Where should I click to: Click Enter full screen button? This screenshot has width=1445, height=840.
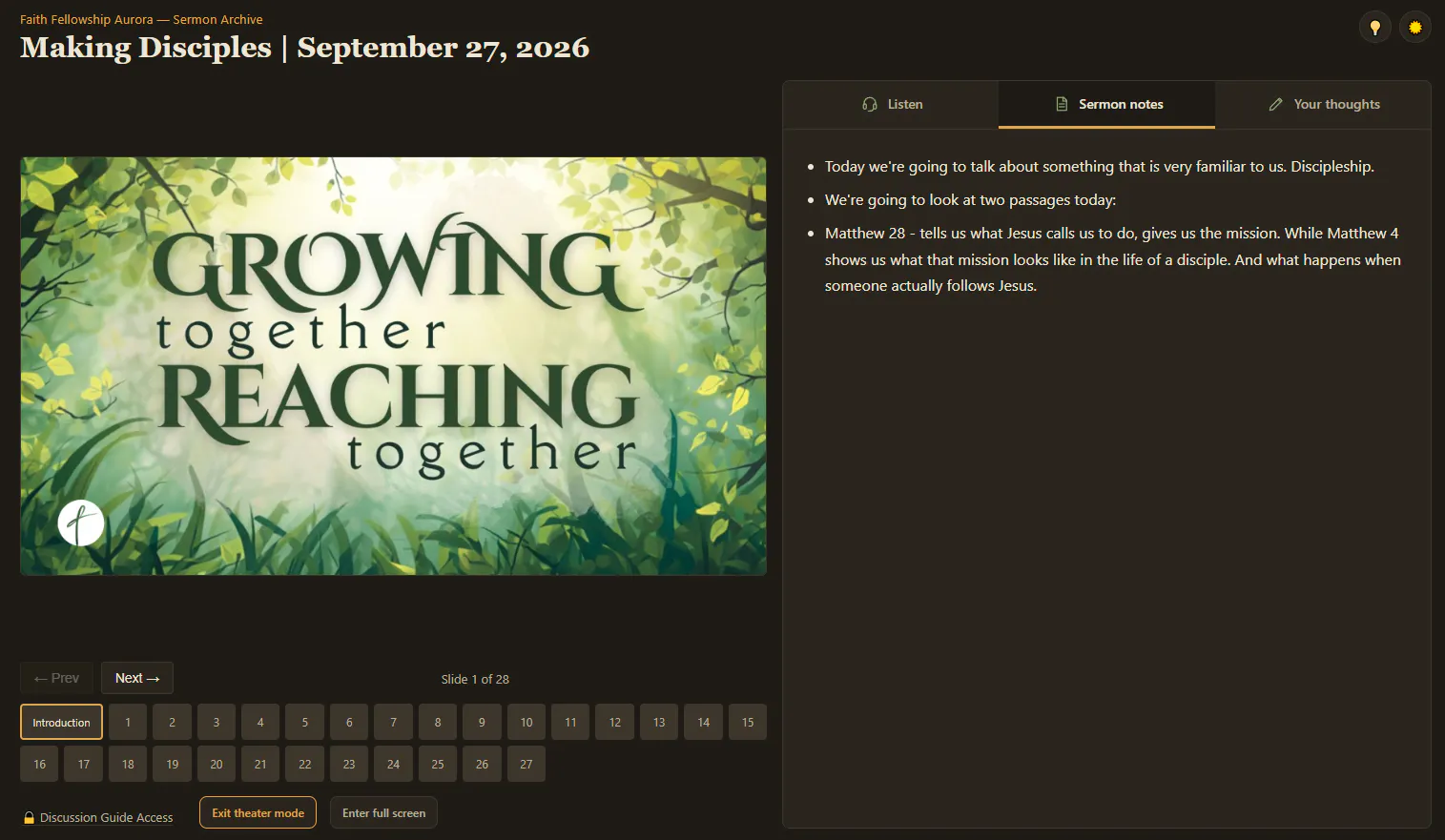point(383,812)
